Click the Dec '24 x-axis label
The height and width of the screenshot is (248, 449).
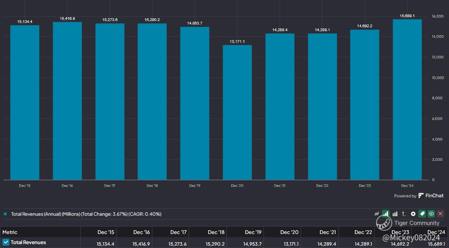pos(407,186)
